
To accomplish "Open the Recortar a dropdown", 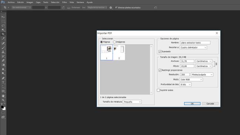I will [x=193, y=48].
